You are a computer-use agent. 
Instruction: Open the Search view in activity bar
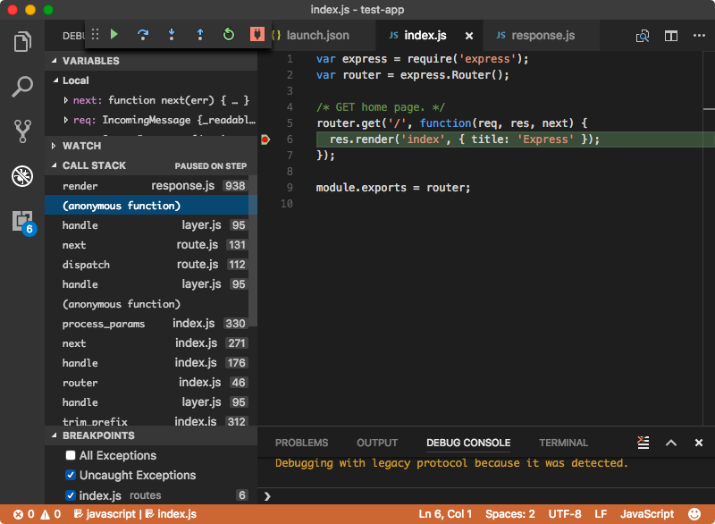[22, 86]
